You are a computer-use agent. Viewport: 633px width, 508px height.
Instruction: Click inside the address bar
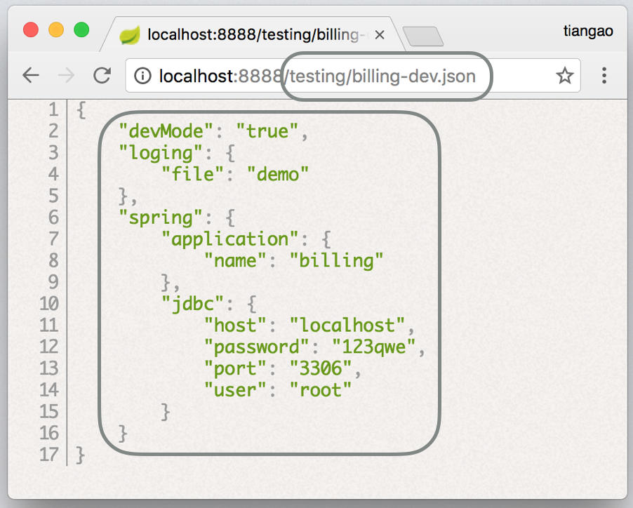(351, 76)
